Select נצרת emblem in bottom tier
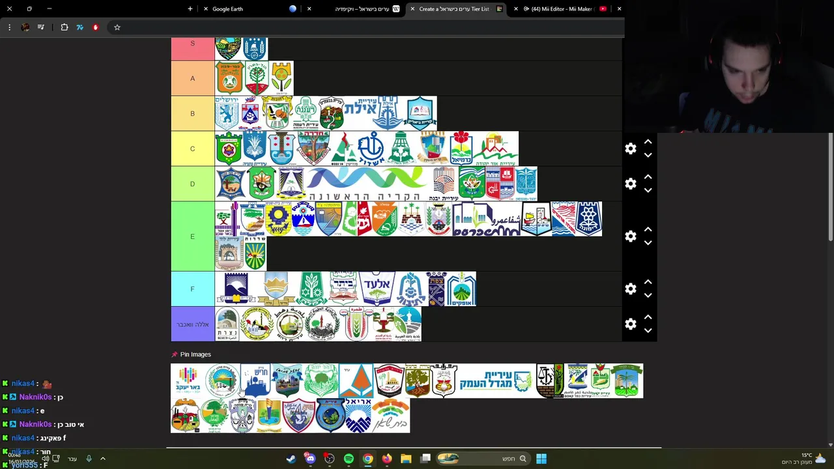This screenshot has height=469, width=834. point(227,324)
